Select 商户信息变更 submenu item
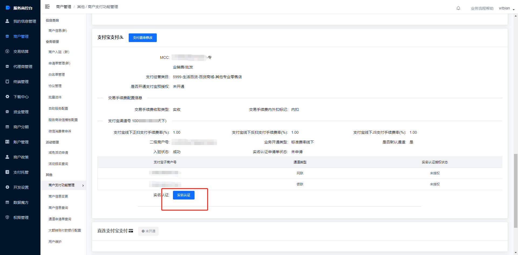Viewport: 518px width, 255px height. click(x=58, y=197)
